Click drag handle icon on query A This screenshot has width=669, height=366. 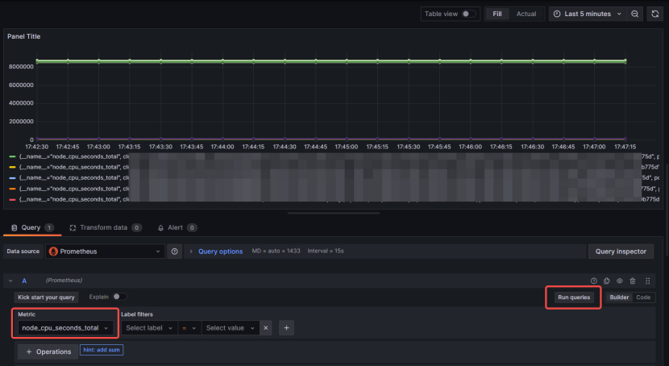coord(647,281)
